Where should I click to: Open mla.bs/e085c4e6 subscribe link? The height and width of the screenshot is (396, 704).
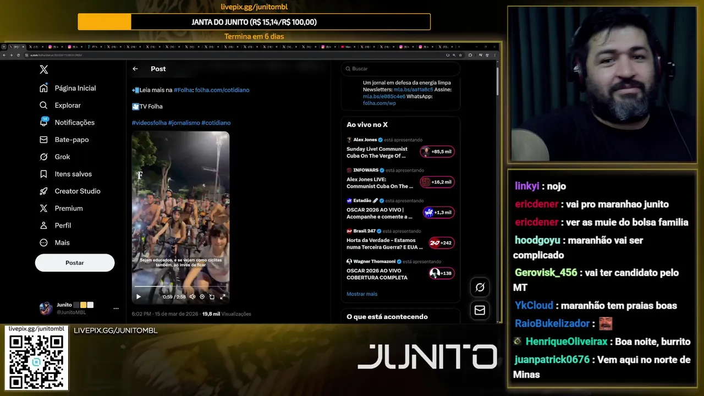pos(384,96)
